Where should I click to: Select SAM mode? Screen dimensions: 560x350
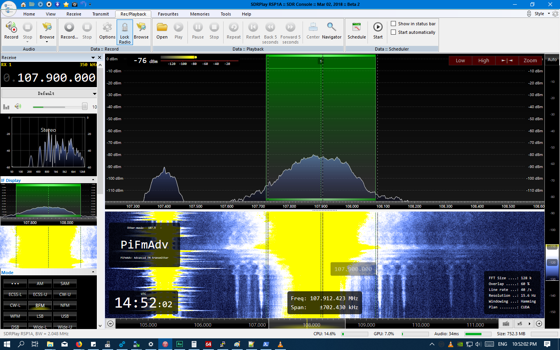(x=65, y=283)
